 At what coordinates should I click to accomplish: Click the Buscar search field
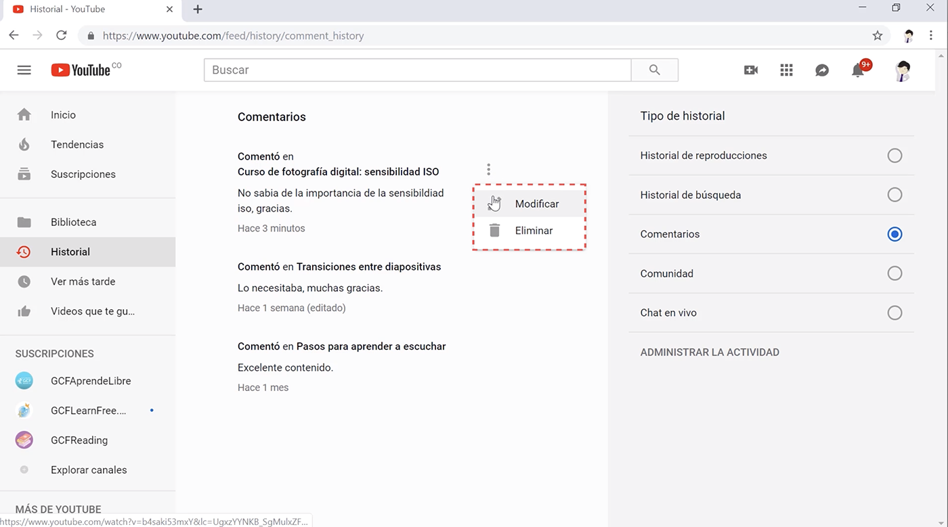[x=417, y=70]
